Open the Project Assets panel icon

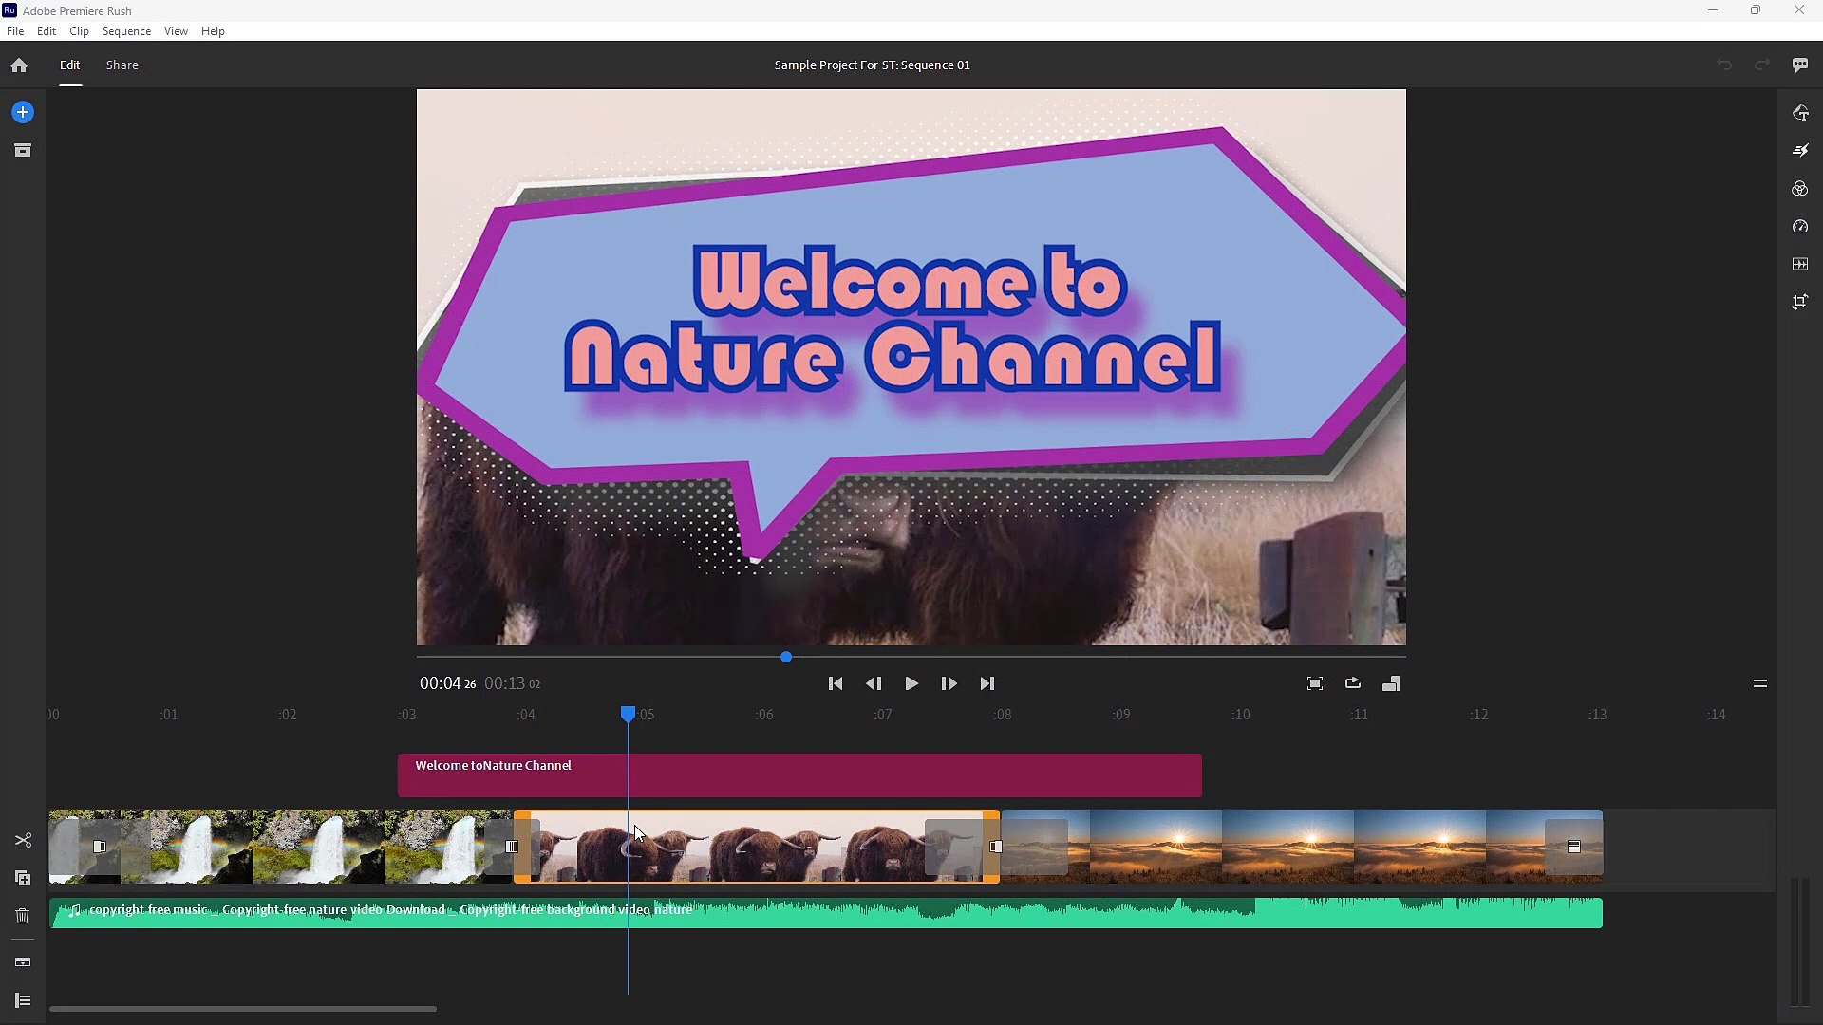[23, 151]
